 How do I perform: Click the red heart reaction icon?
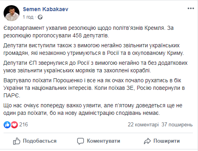(14, 125)
